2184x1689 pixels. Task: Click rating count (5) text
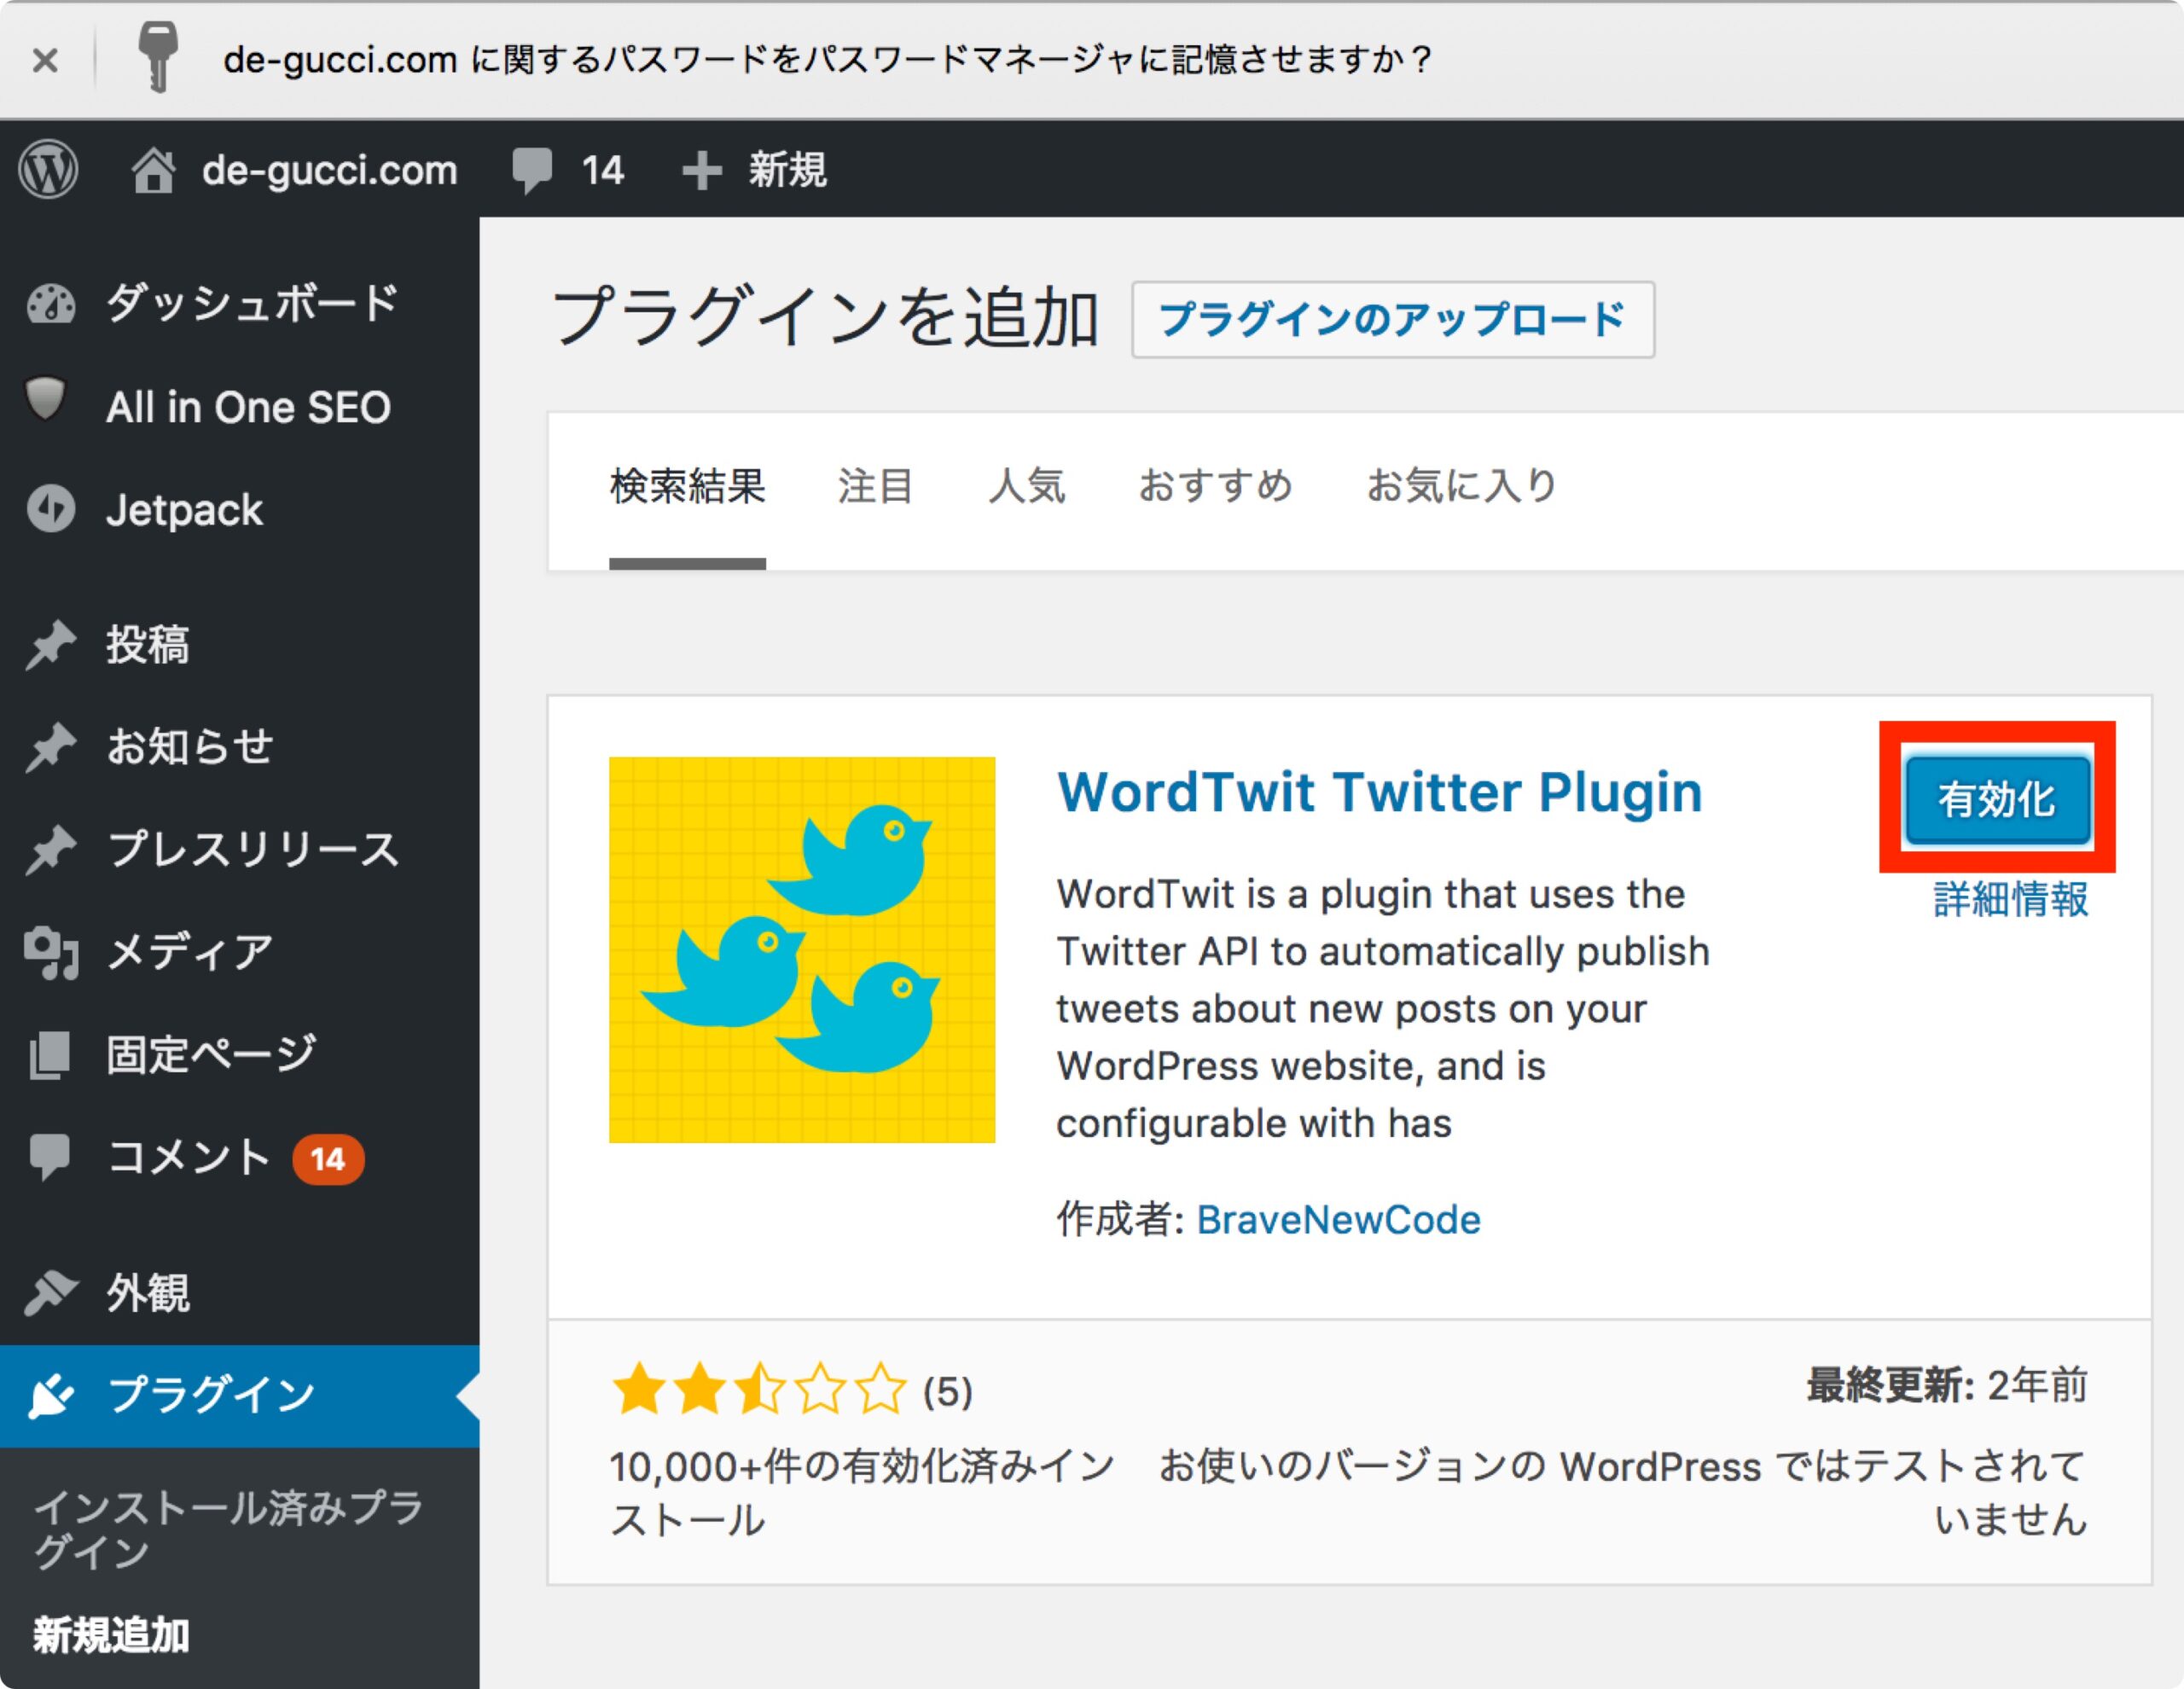[948, 1391]
